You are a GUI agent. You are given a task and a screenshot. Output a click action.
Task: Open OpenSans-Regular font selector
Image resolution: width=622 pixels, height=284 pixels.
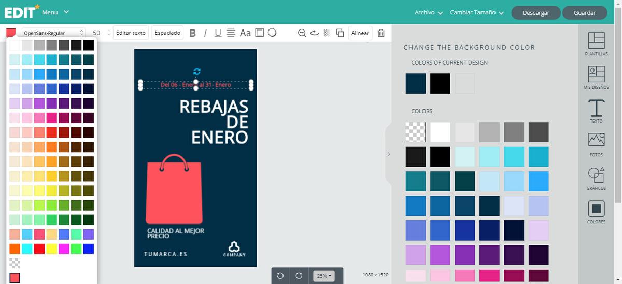click(53, 33)
